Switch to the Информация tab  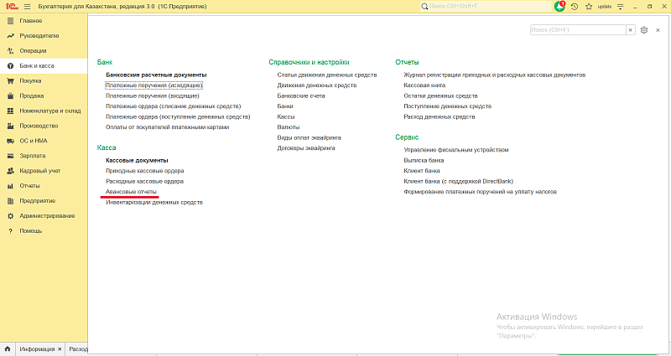click(x=38, y=348)
